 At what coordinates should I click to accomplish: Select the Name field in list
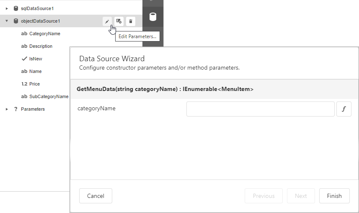35,71
